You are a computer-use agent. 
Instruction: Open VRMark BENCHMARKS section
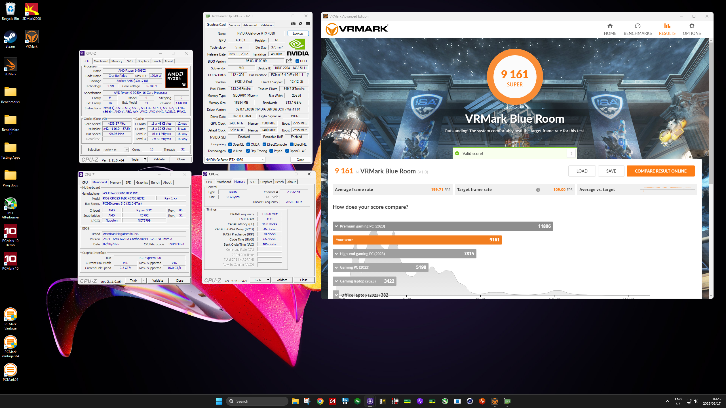[638, 29]
